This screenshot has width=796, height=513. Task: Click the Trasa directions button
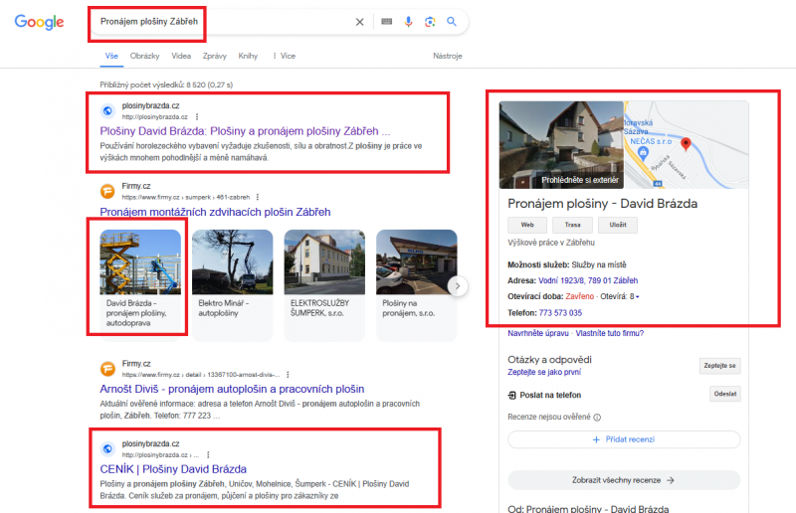573,225
